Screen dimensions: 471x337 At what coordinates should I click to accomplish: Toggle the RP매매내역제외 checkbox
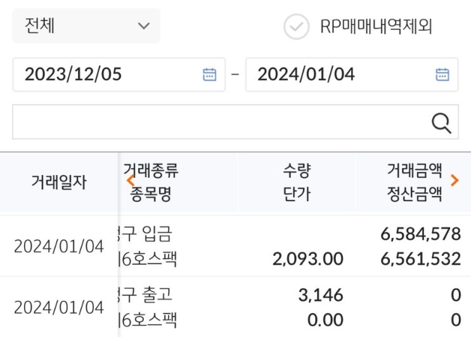tap(296, 27)
